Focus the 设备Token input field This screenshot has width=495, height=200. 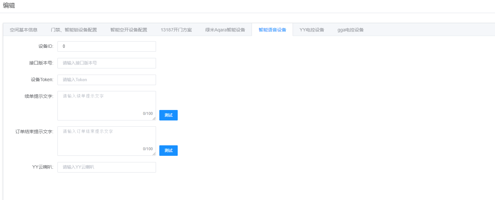tap(106, 80)
